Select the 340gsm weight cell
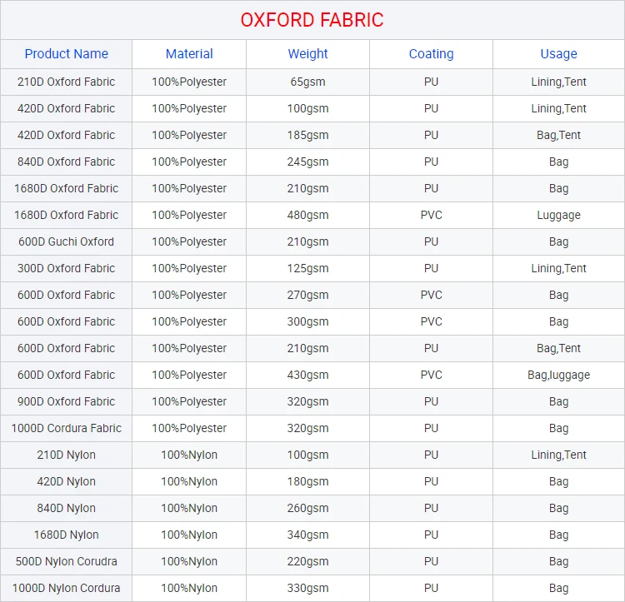This screenshot has height=602, width=625. coord(308,535)
